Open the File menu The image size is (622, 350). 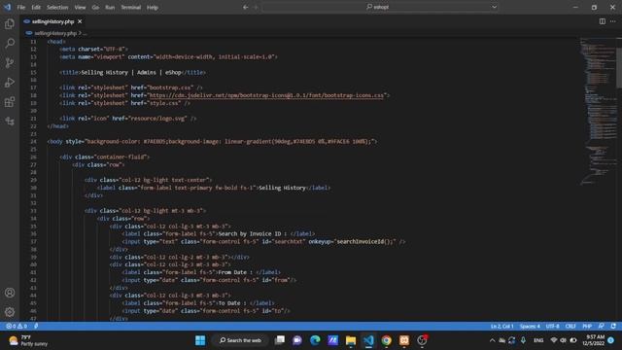coord(21,7)
